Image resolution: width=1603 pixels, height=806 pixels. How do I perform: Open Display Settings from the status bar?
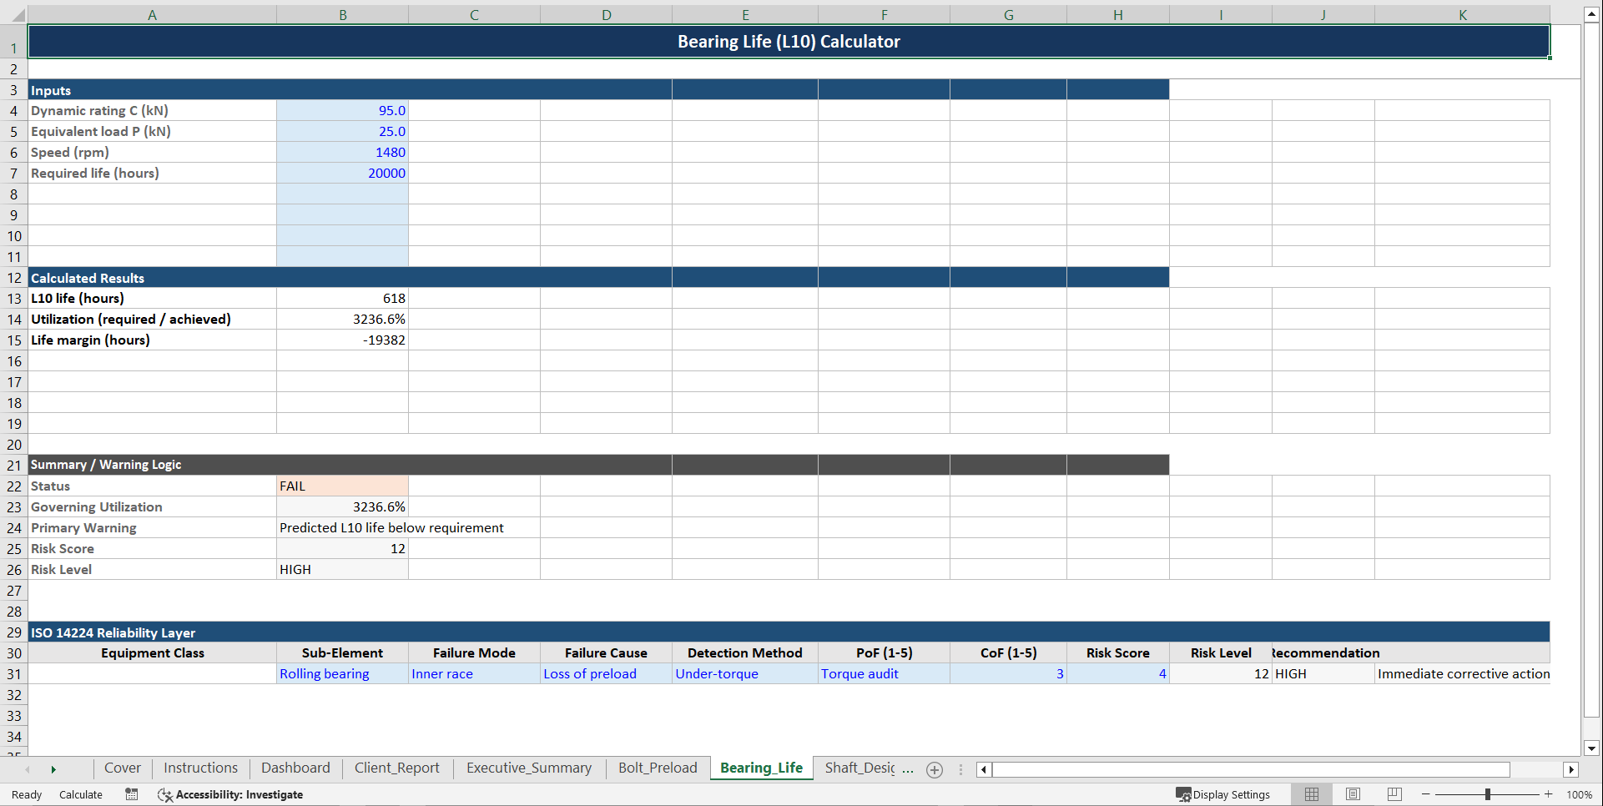click(x=1223, y=794)
